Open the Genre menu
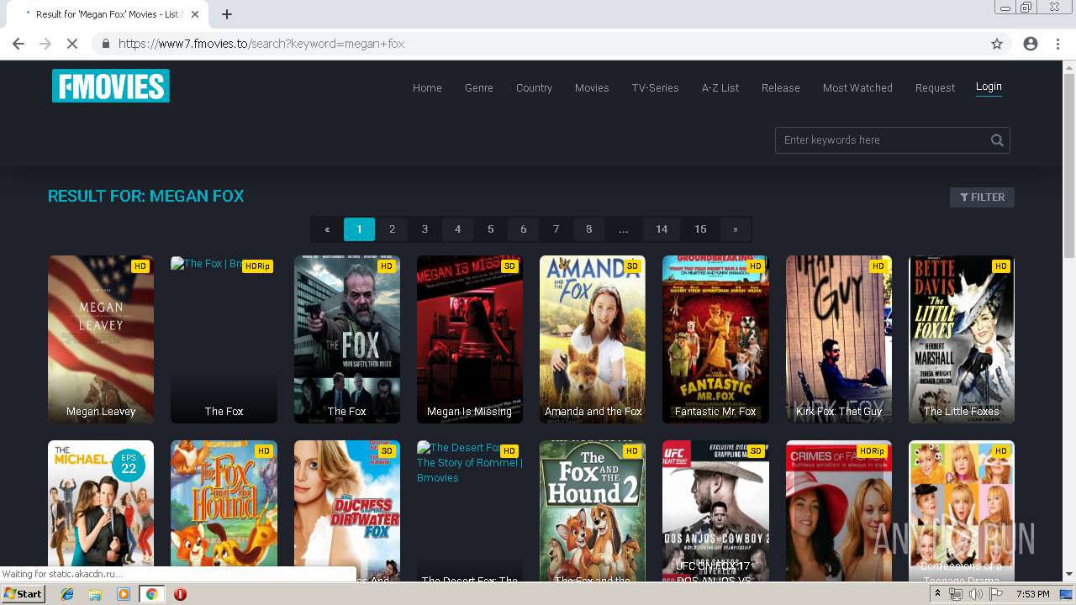 pyautogui.click(x=479, y=87)
